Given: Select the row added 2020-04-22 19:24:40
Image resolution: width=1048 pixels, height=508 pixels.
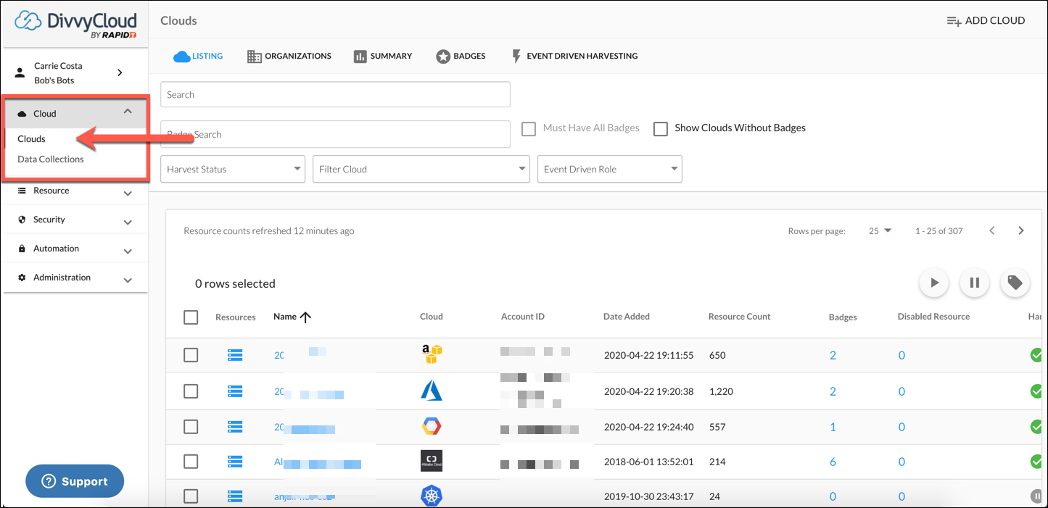Looking at the screenshot, I should 191,427.
